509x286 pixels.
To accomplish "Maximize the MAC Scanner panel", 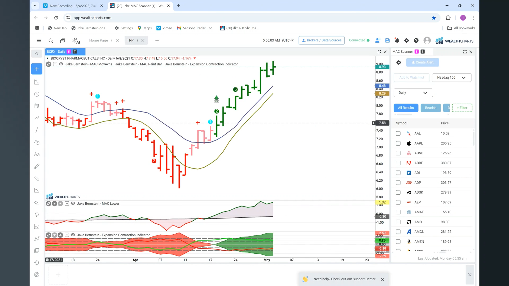I will coord(465,52).
